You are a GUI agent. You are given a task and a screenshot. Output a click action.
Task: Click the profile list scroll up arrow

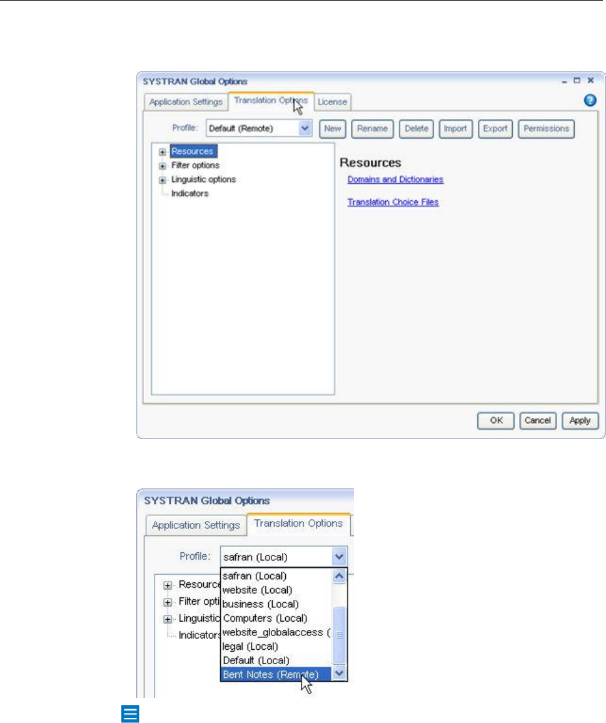click(x=339, y=576)
